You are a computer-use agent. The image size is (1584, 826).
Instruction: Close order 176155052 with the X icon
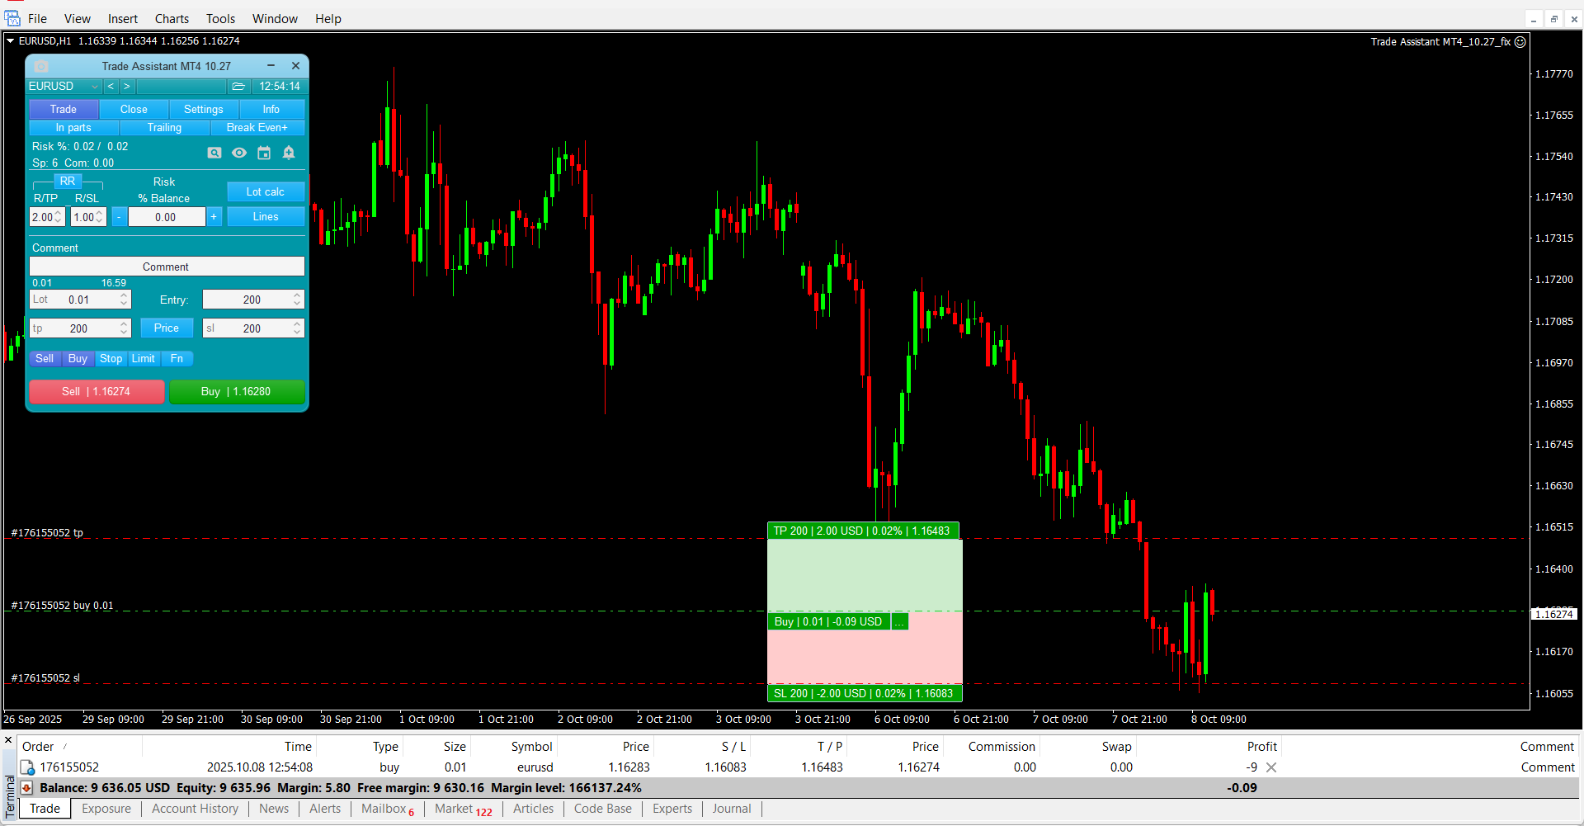(1271, 767)
